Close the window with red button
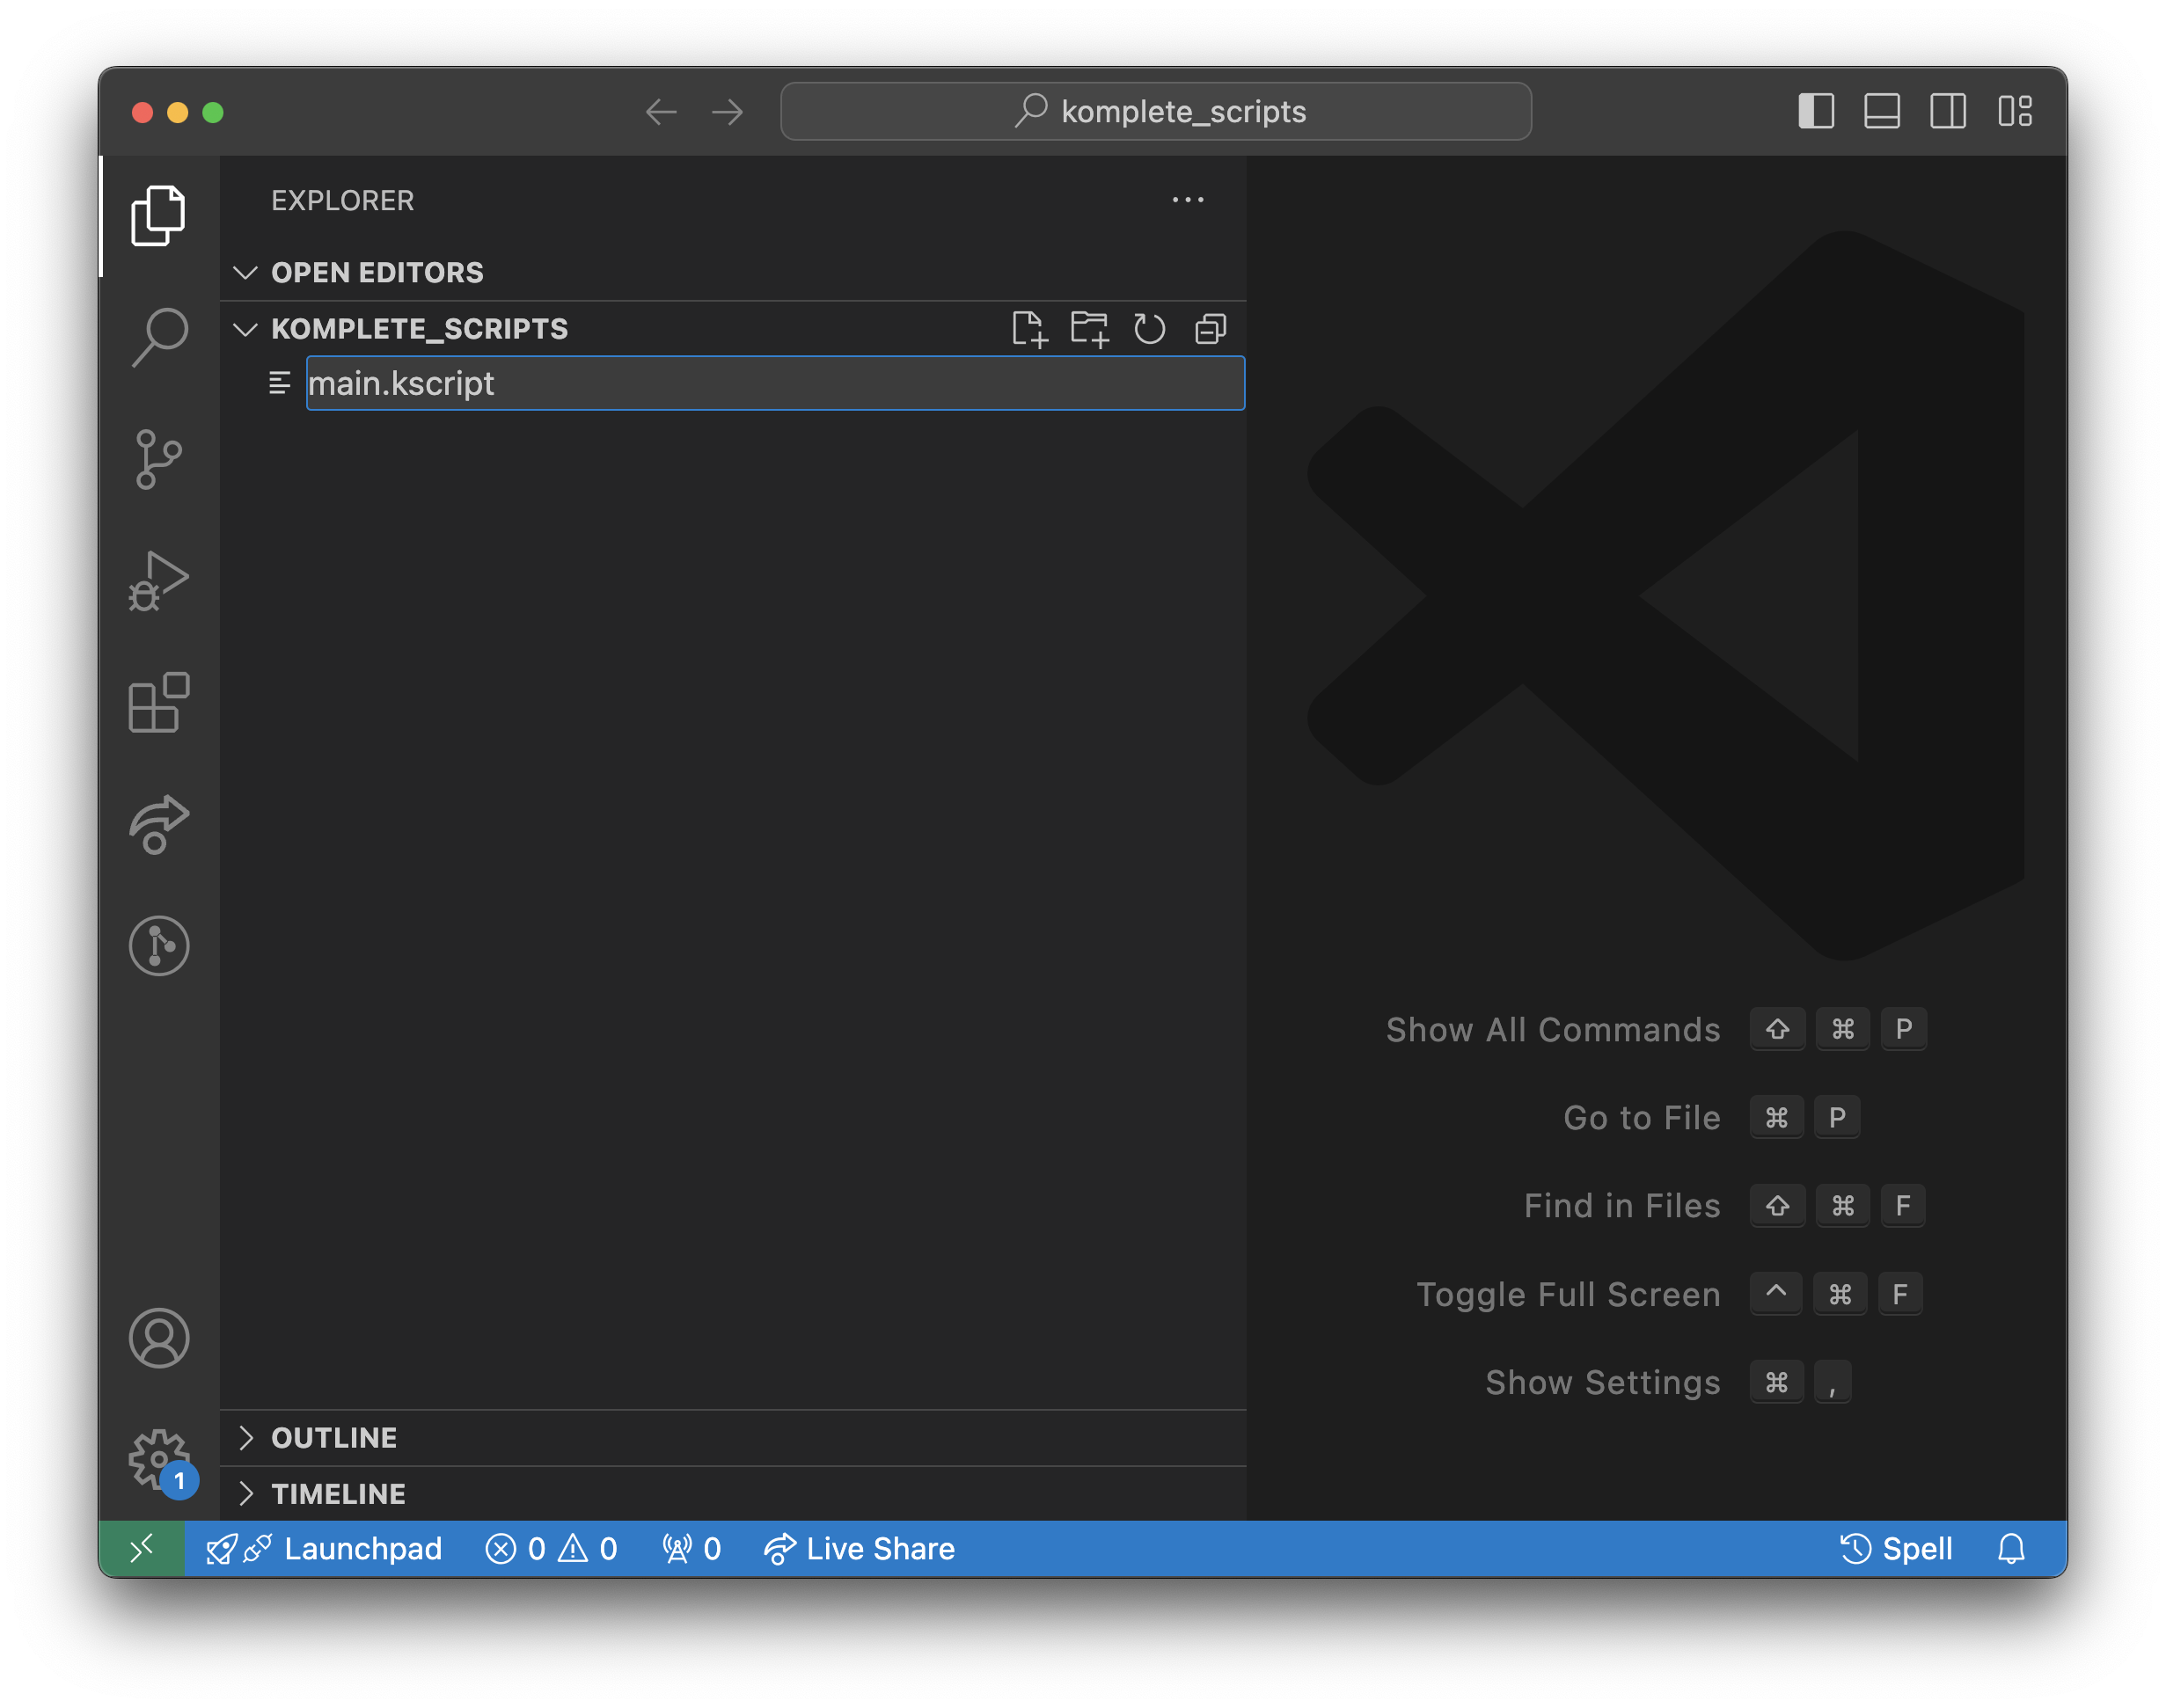This screenshot has width=2166, height=1708. (142, 112)
